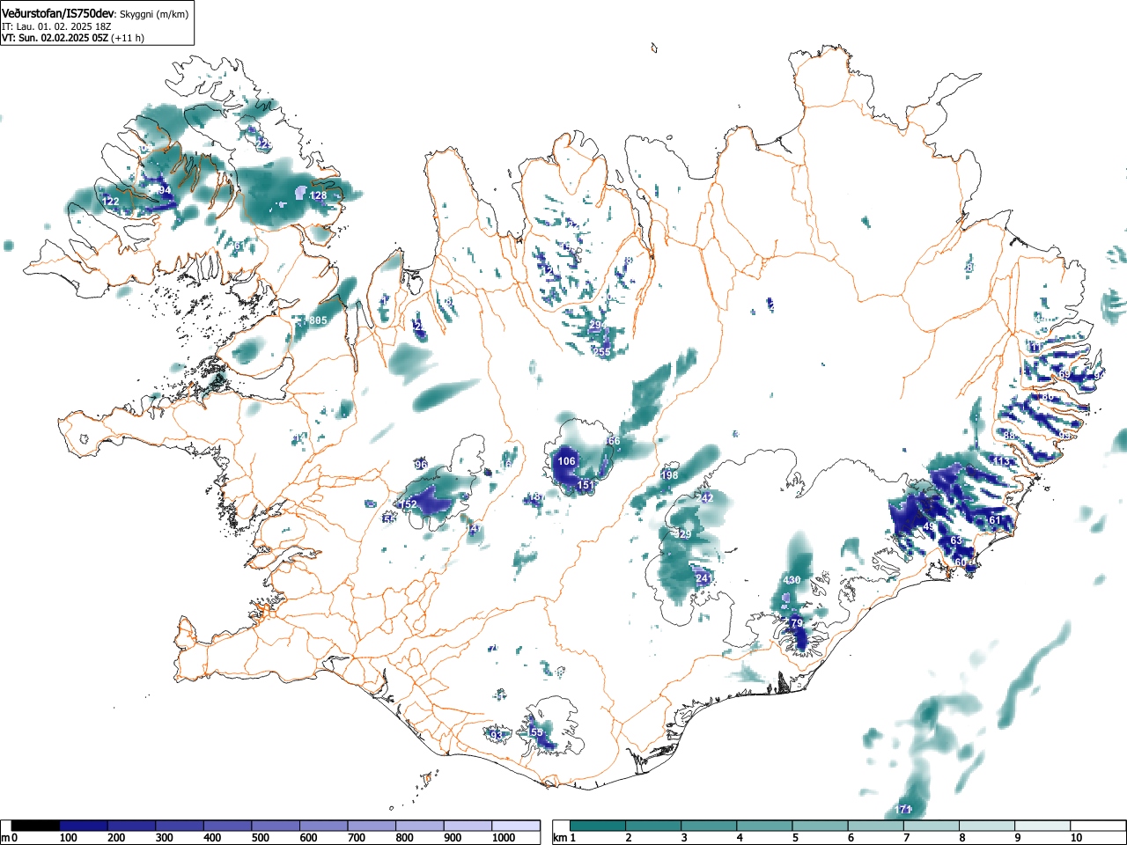Click the 1000 tick label on meter legend
Viewport: 1127px width, 845px height.
point(504,838)
